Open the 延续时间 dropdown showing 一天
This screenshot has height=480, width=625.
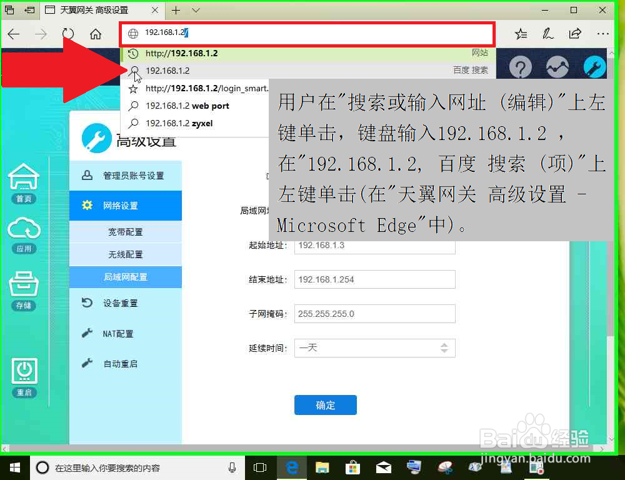tap(374, 348)
